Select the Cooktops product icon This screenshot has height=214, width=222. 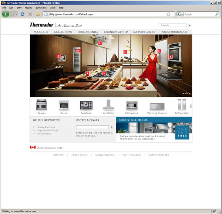pyautogui.click(x=86, y=105)
